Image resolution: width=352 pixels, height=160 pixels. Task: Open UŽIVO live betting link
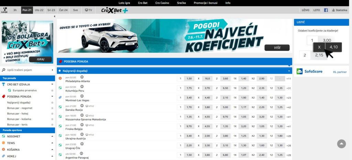tap(306, 10)
